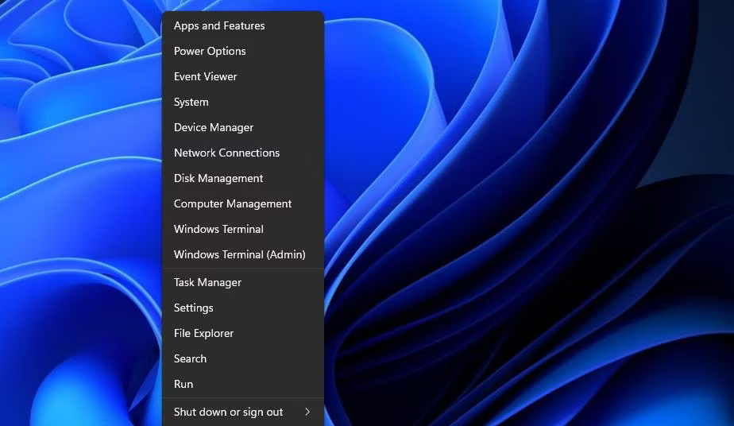Select Shut down or sign out

click(243, 412)
